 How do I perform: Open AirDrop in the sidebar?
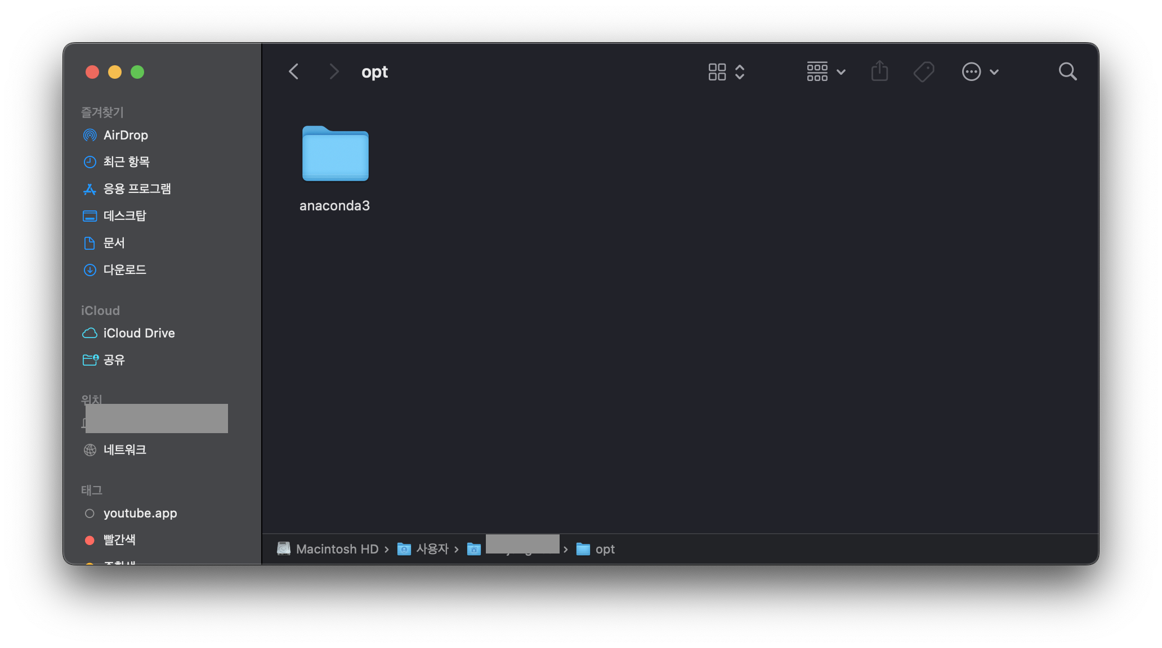125,135
